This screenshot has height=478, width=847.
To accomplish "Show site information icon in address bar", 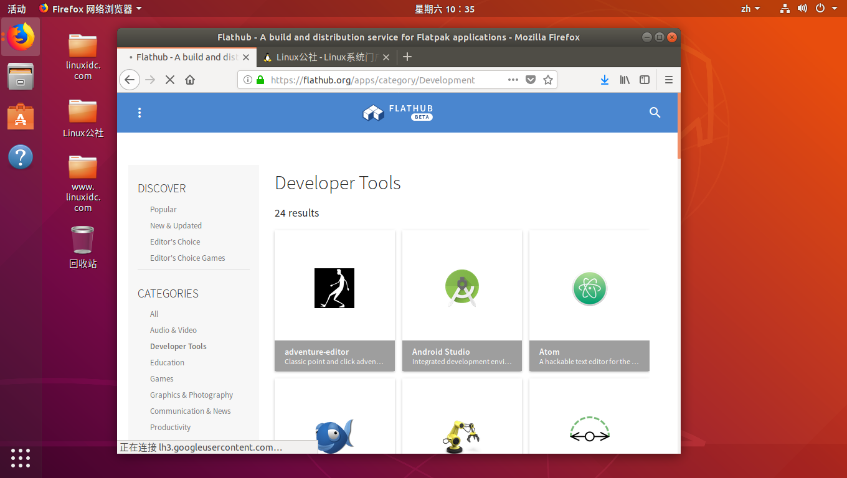I will 247,80.
